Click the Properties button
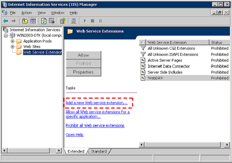 coord(83,72)
